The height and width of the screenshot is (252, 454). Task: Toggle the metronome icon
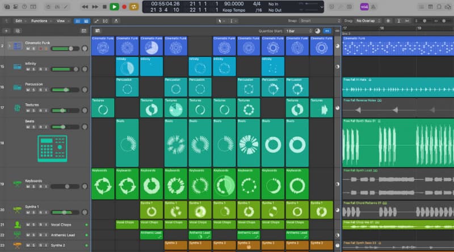tap(373, 7)
